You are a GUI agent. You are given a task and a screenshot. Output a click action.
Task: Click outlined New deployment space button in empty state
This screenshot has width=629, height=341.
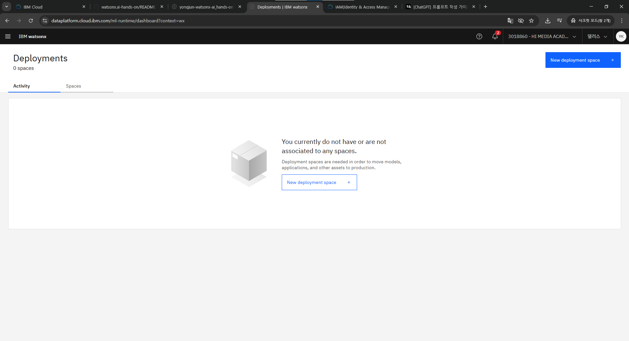pos(319,182)
